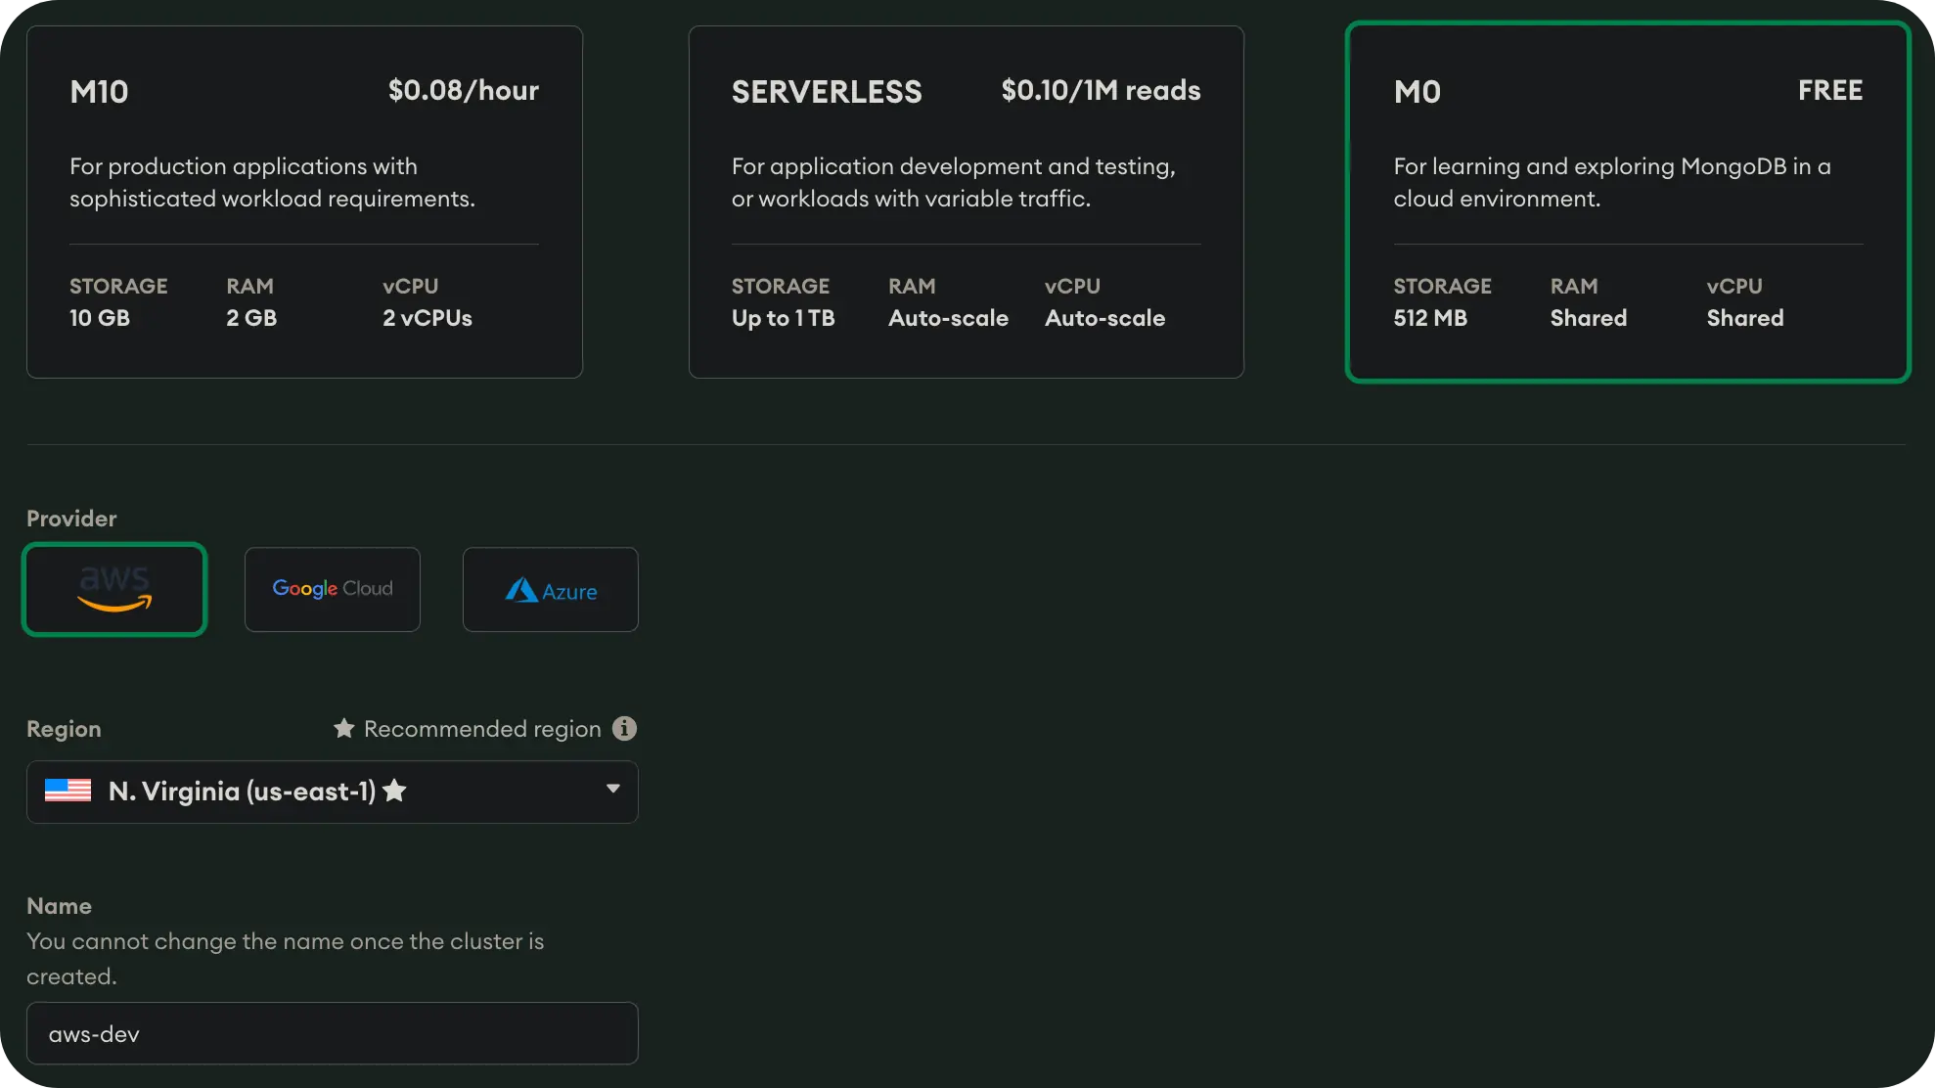Click the United States flag icon
The image size is (1935, 1088).
click(x=68, y=791)
